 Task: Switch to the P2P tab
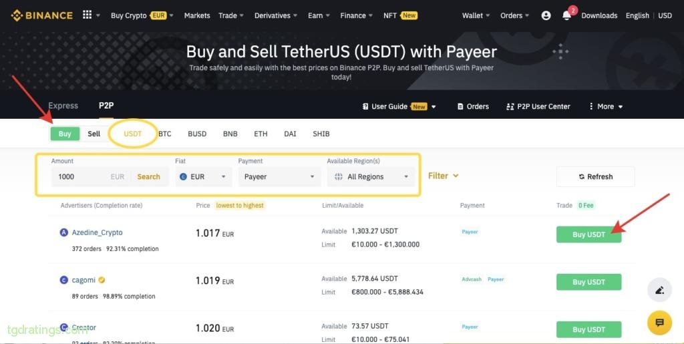[106, 106]
